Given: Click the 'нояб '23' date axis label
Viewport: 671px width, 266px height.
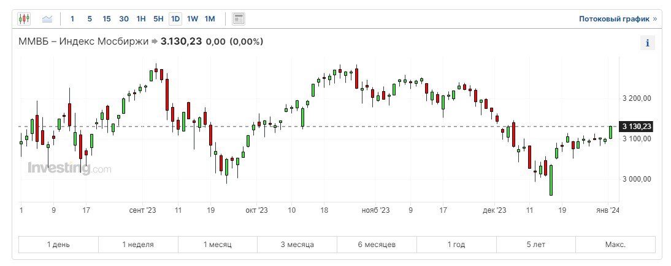Looking at the screenshot, I should [x=376, y=210].
